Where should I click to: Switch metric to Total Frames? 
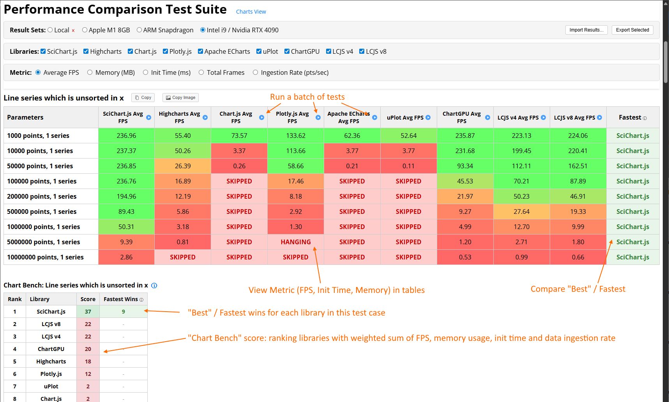201,72
